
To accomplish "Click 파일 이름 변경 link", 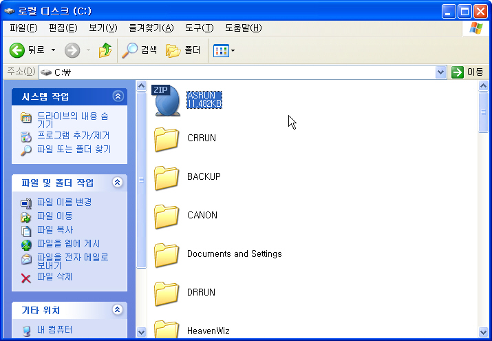I will (x=64, y=202).
